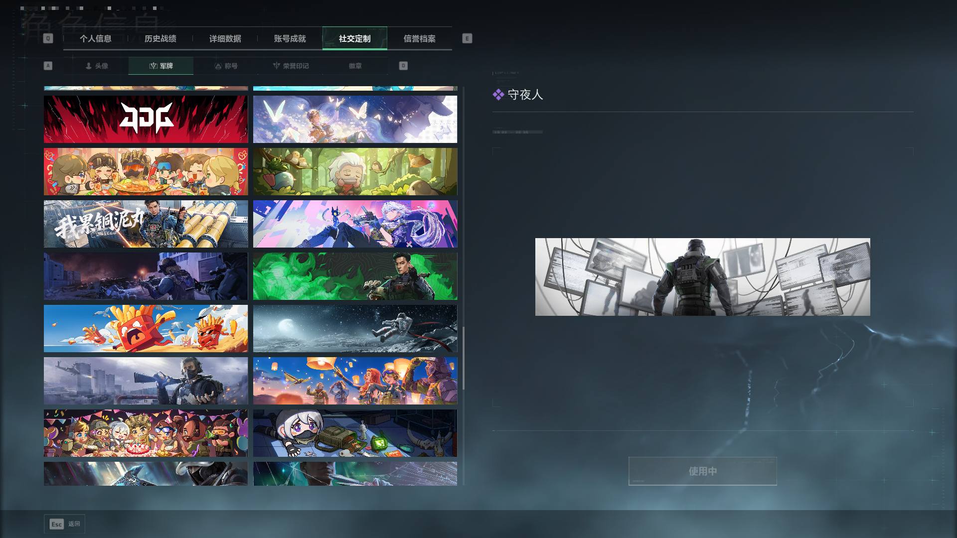Select the 头像 avatar sub-tab
Screen dimensions: 957x538
(x=96, y=66)
